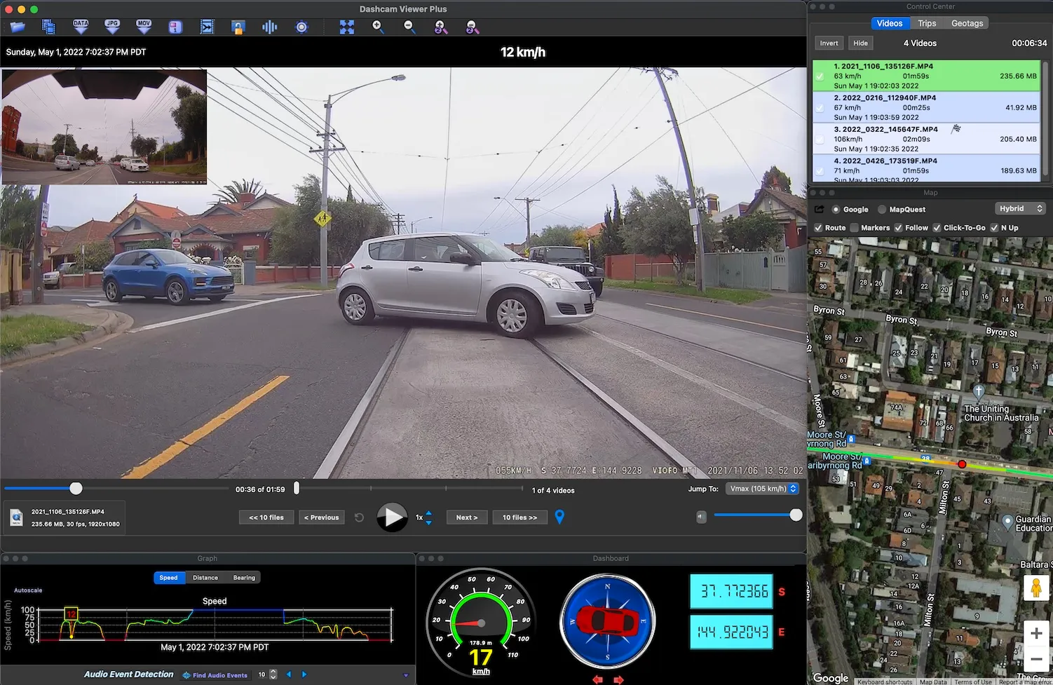Toggle full-screen fit with arrows icon
Image resolution: width=1053 pixels, height=685 pixels.
coord(347,27)
